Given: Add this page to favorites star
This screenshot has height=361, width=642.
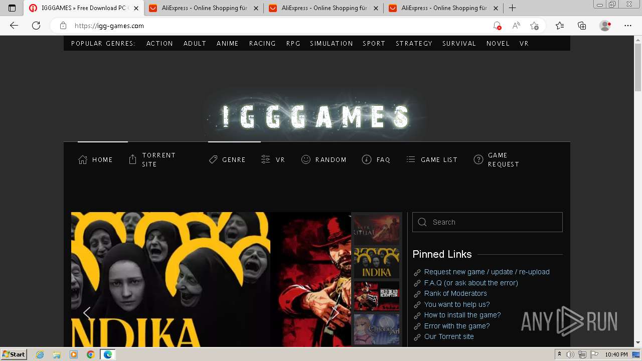Looking at the screenshot, I should 534,26.
